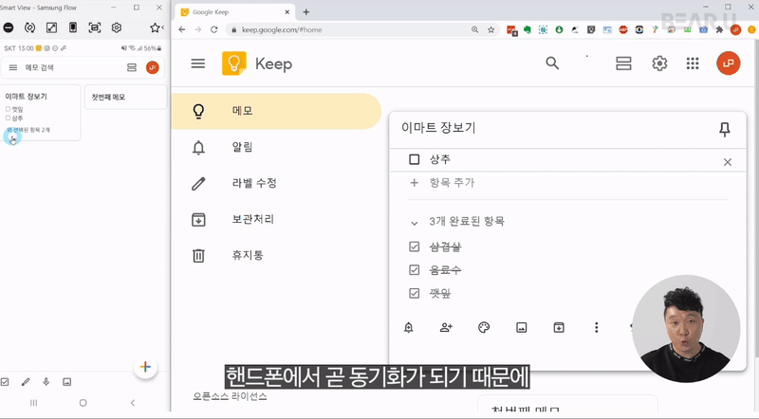
Task: Click the Samsung Flow rotate screen icon
Action: [x=30, y=27]
